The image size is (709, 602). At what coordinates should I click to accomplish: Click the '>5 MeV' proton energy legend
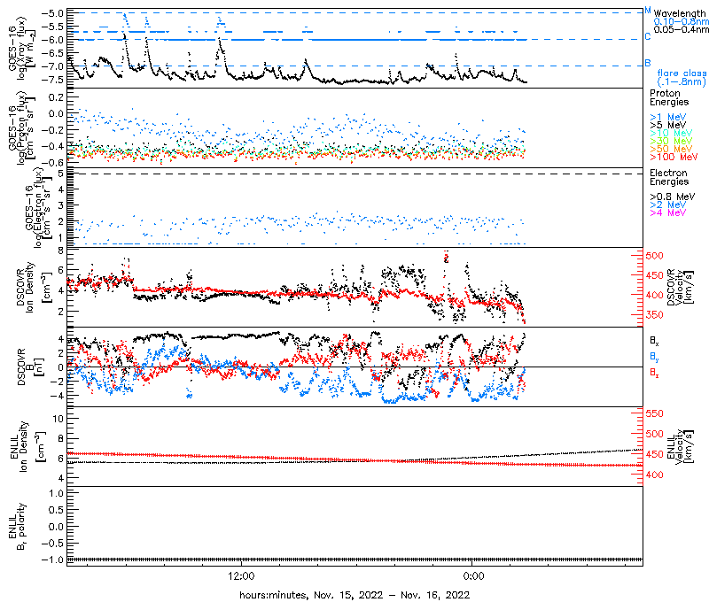pyautogui.click(x=668, y=125)
